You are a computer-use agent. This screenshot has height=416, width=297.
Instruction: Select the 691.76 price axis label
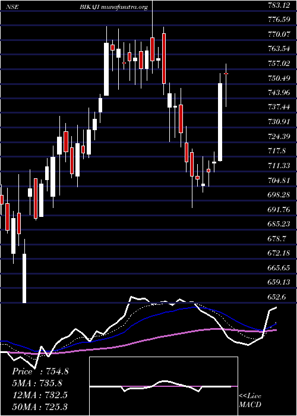tap(278, 210)
